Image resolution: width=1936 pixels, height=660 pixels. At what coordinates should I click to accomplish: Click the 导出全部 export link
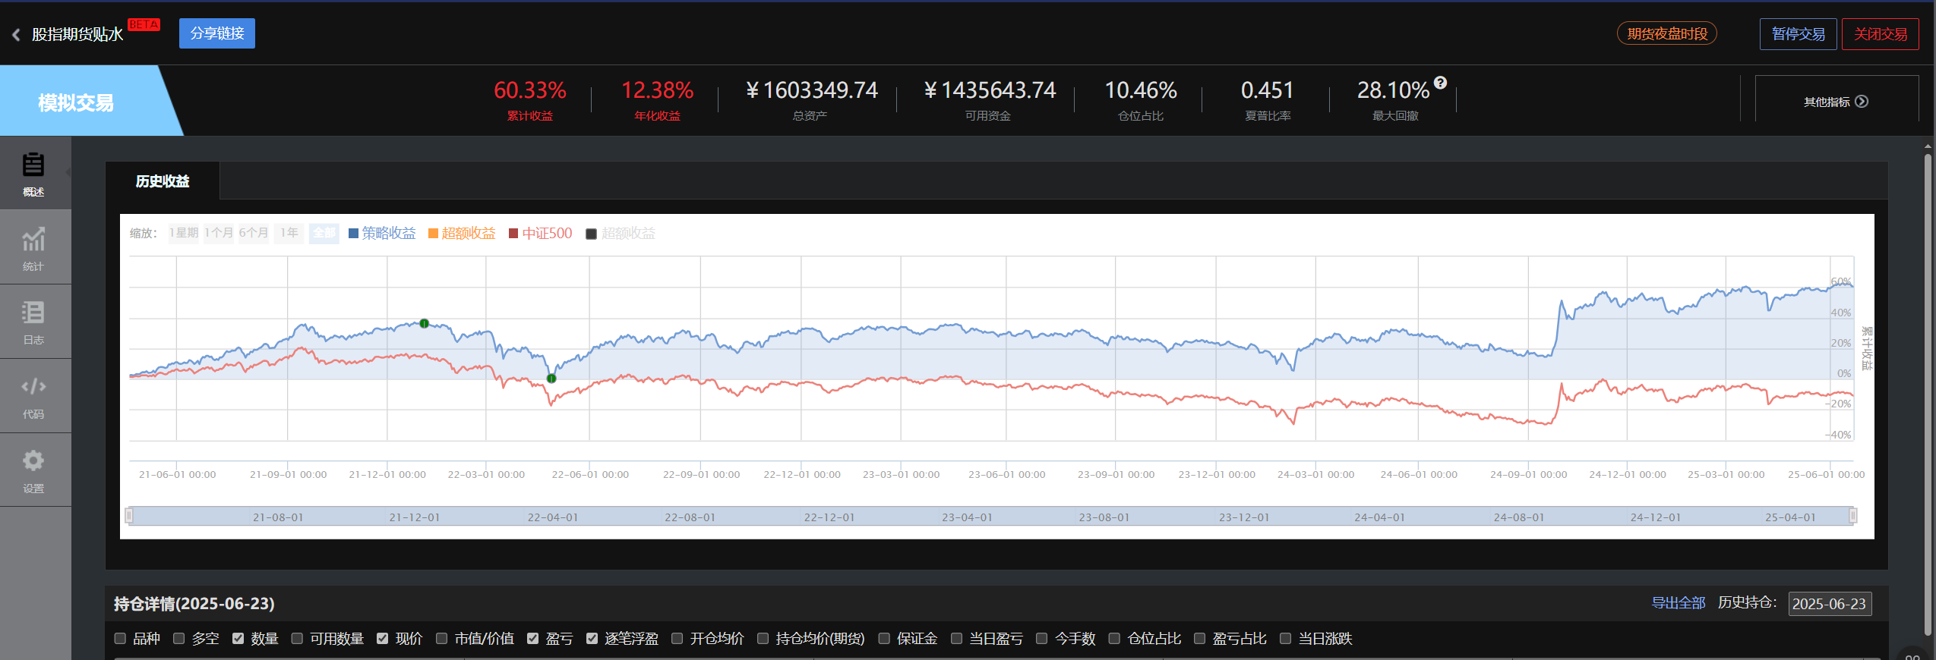pyautogui.click(x=1679, y=603)
